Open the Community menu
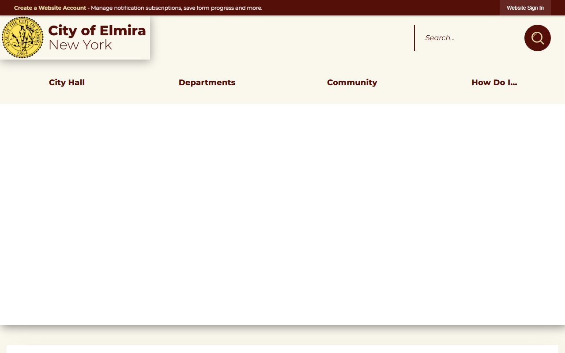This screenshot has width=565, height=353. pyautogui.click(x=352, y=83)
